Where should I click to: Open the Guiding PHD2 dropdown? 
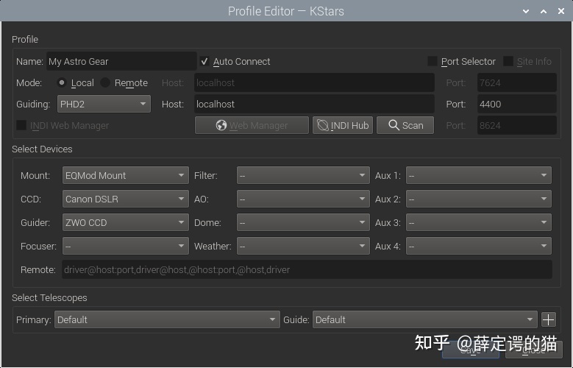coord(104,105)
